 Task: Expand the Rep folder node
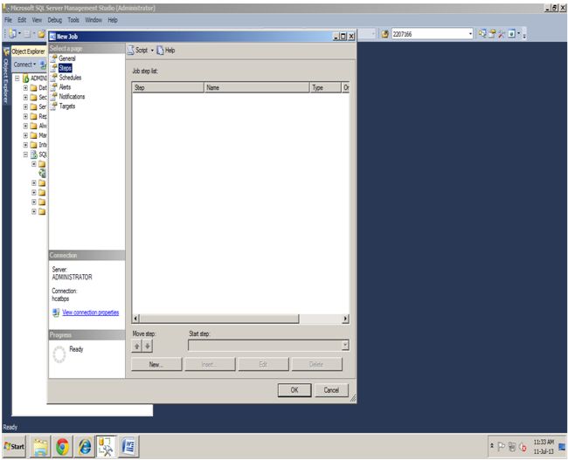click(x=25, y=116)
